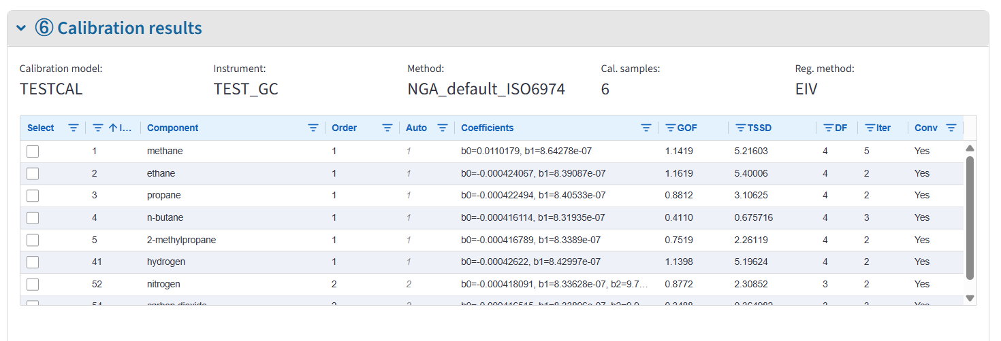Click the 'n-butane' component cell
The height and width of the screenshot is (341, 1001).
point(165,217)
